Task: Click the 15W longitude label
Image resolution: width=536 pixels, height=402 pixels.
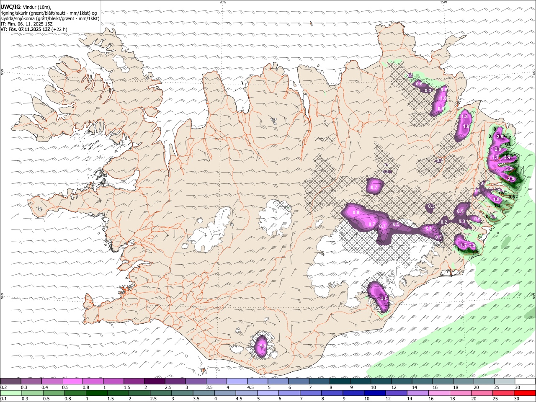Action: click(x=443, y=2)
